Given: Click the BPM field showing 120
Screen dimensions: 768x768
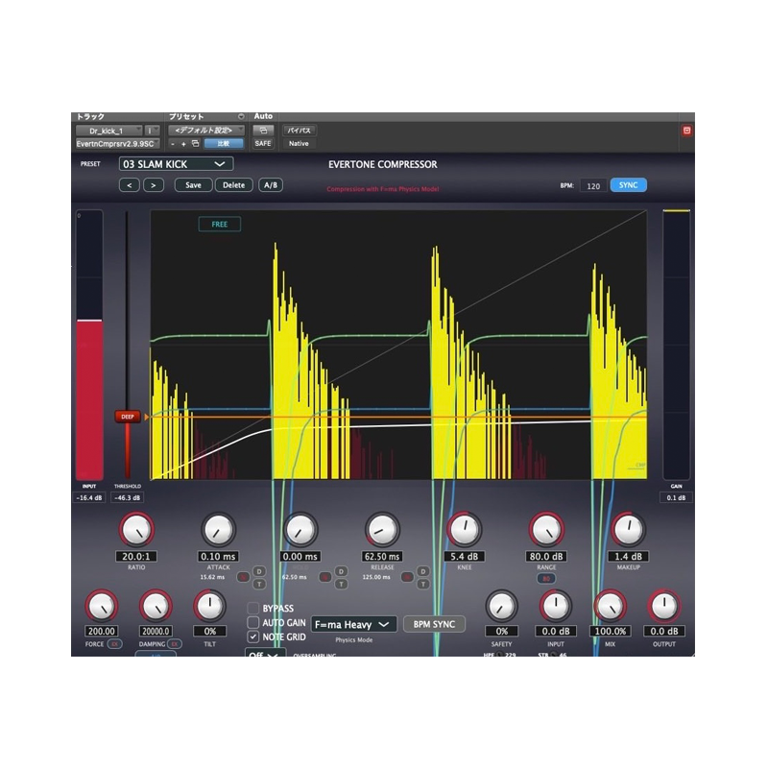Looking at the screenshot, I should (595, 187).
